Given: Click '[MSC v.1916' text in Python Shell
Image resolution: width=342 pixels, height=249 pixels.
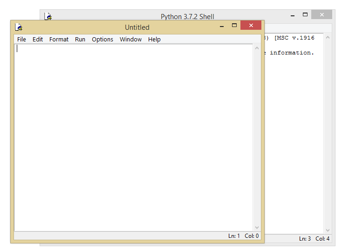Looking at the screenshot, I should point(294,38).
